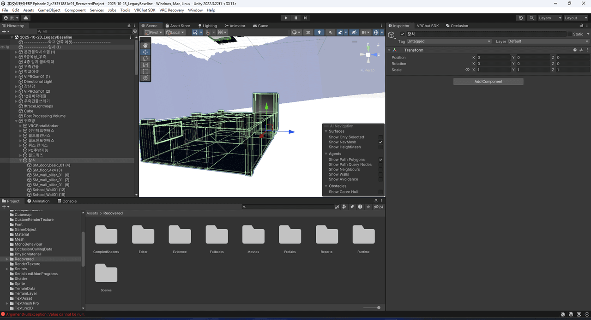Select the Rect transform tool
This screenshot has width=591, height=320.
point(145,71)
